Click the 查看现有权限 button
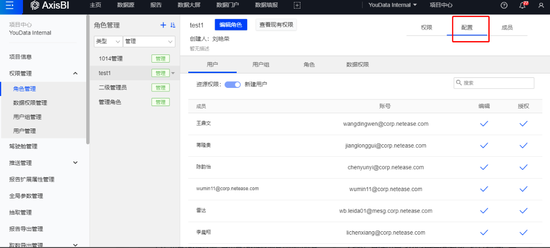The width and height of the screenshot is (550, 248). 276,25
